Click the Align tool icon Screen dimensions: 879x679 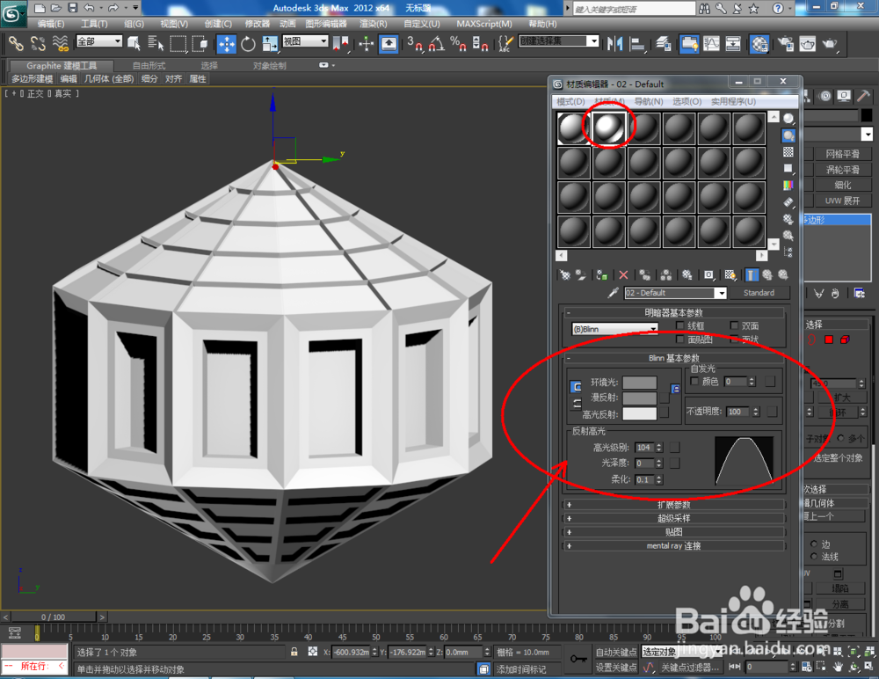tap(636, 44)
